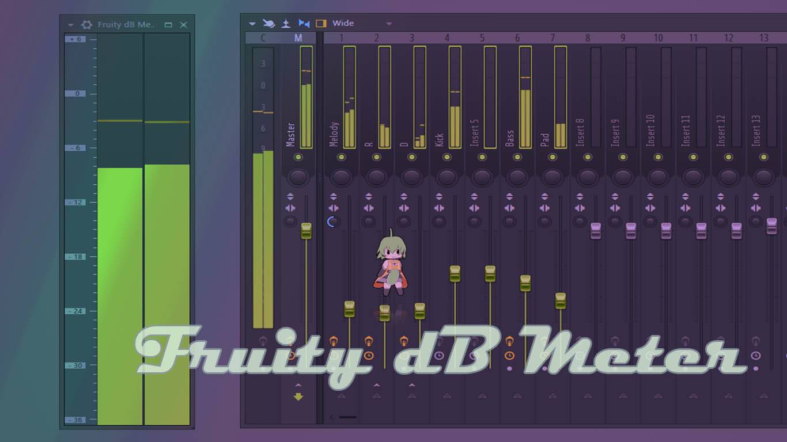The height and width of the screenshot is (442, 787).
Task: Mute the R track with its green switch
Action: click(x=376, y=157)
